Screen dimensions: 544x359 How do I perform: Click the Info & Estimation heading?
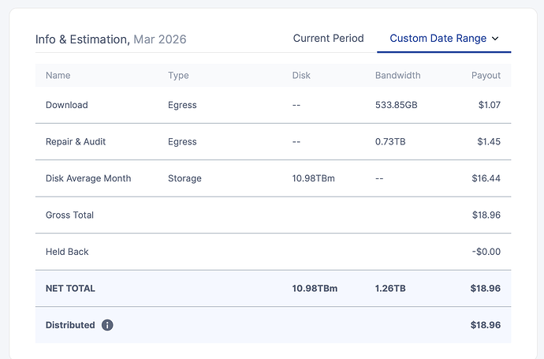pos(82,39)
